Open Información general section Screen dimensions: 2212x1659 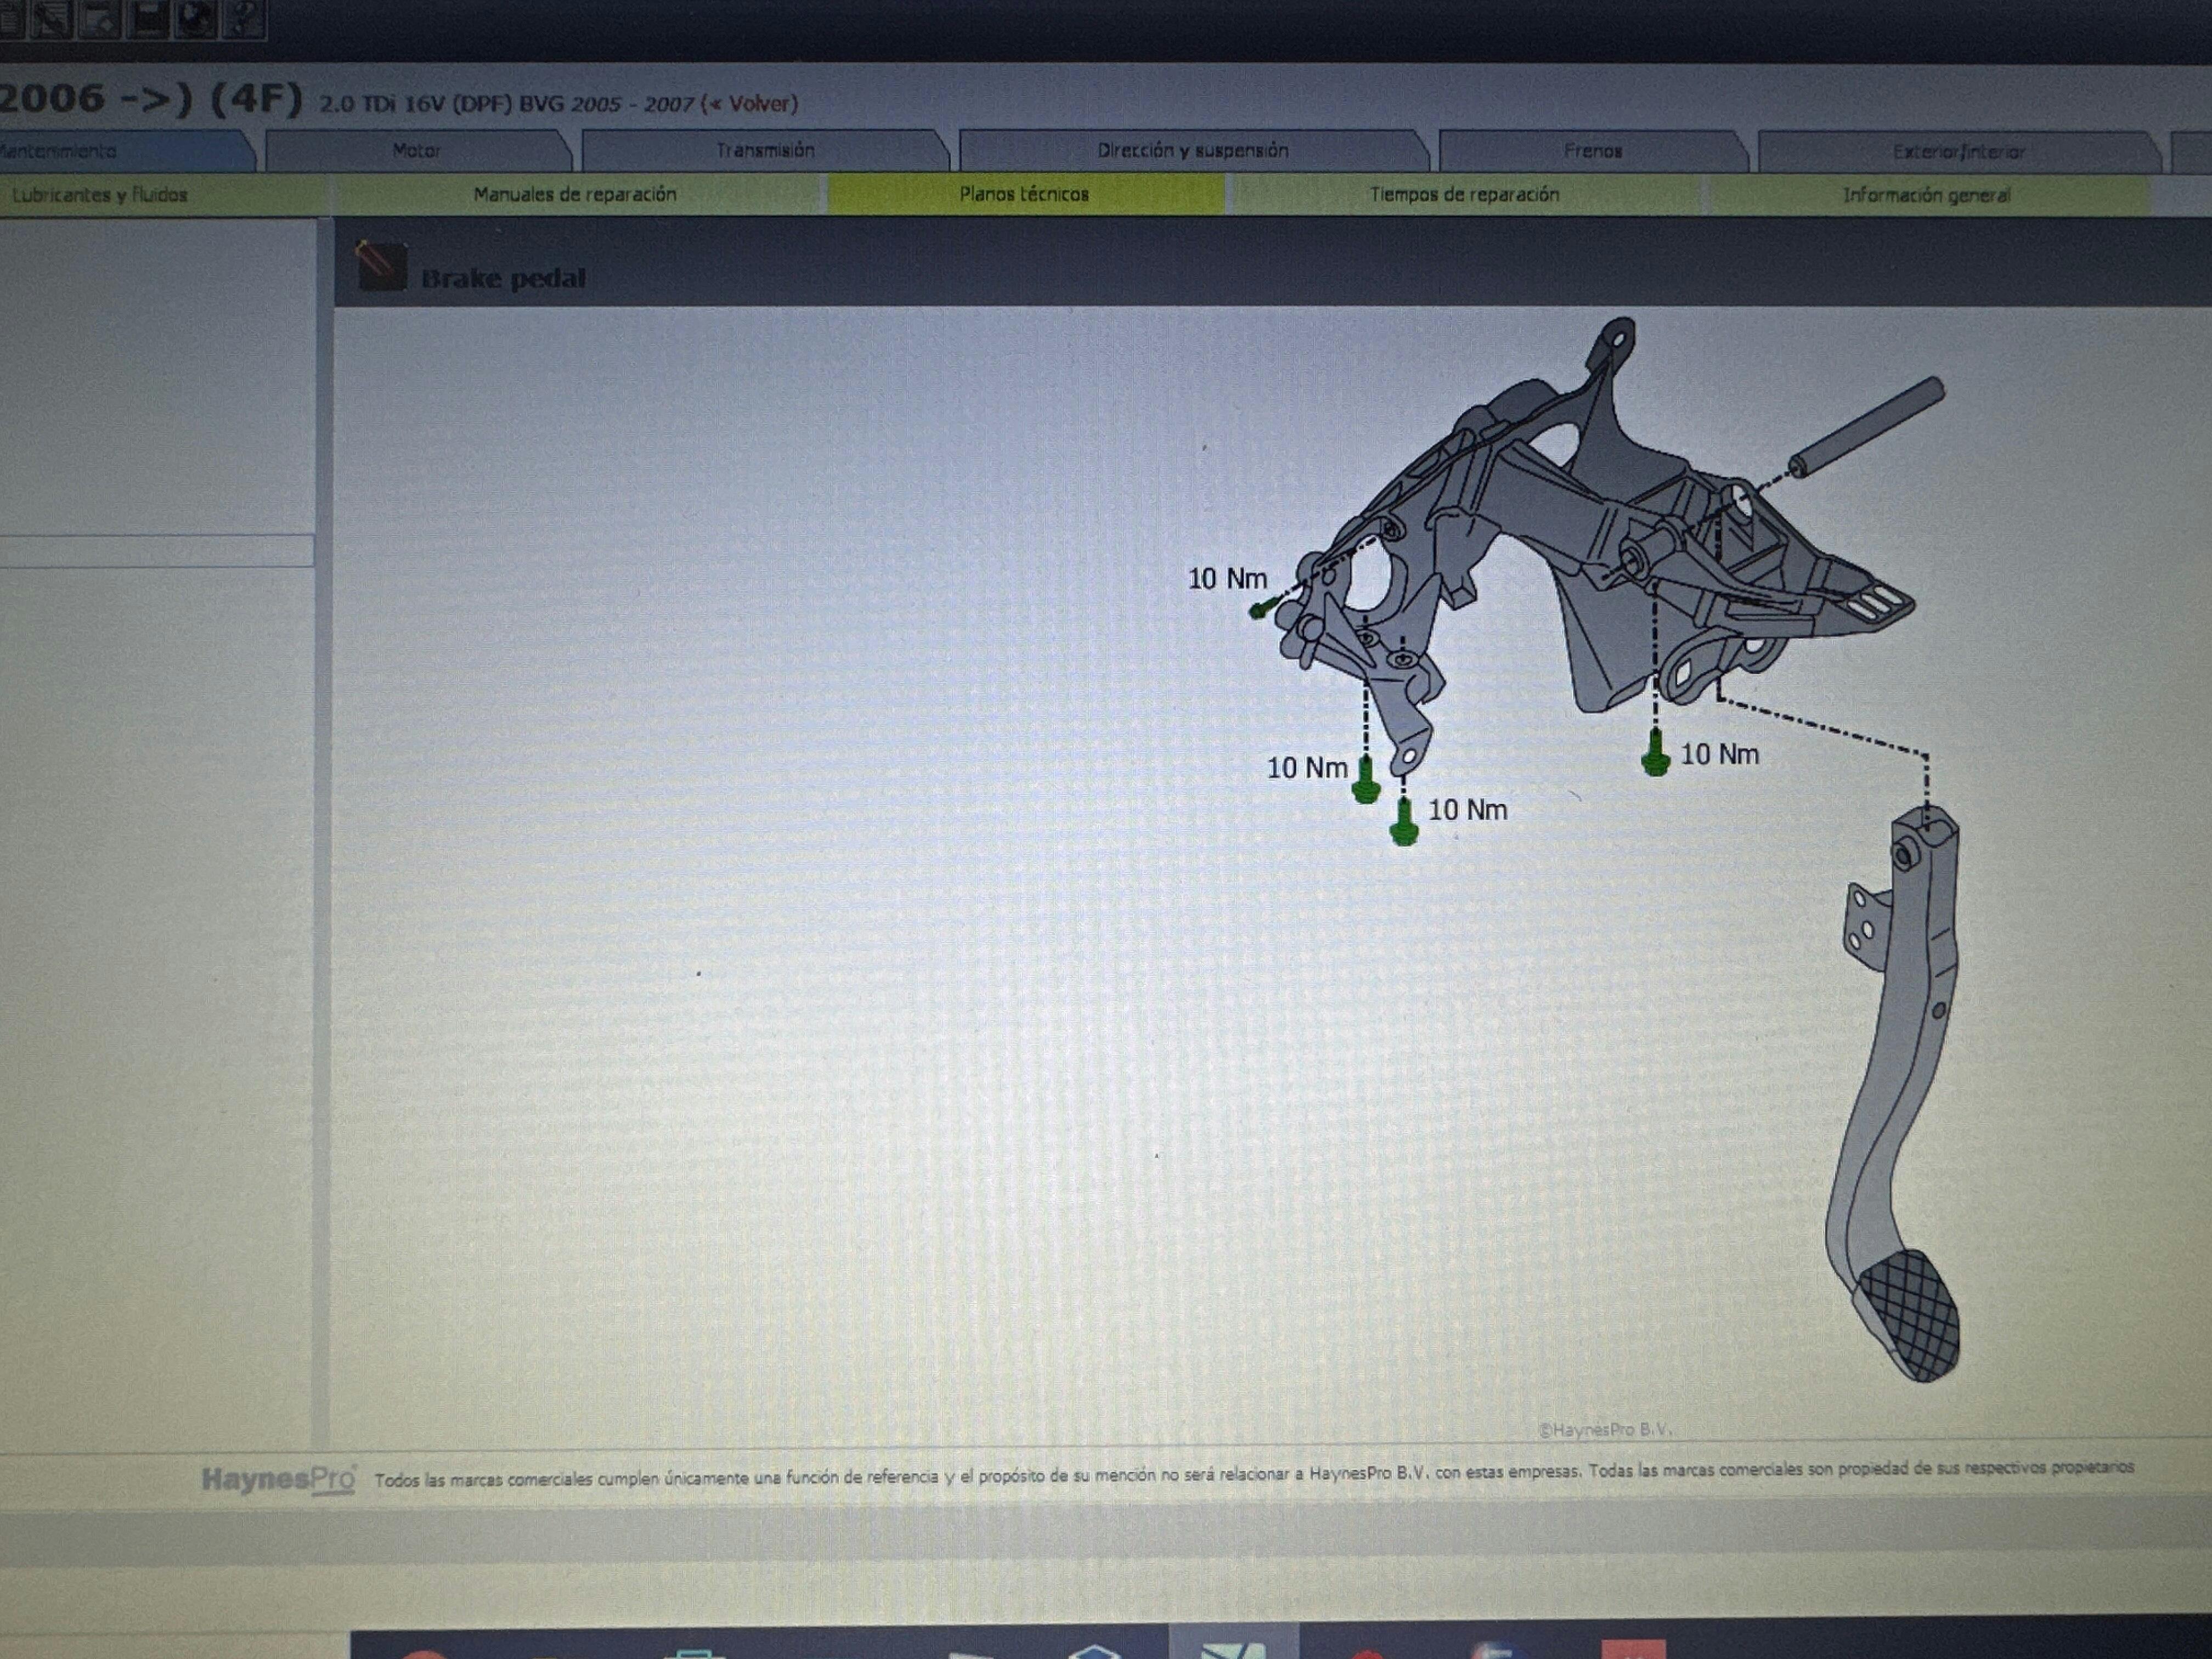(1926, 196)
